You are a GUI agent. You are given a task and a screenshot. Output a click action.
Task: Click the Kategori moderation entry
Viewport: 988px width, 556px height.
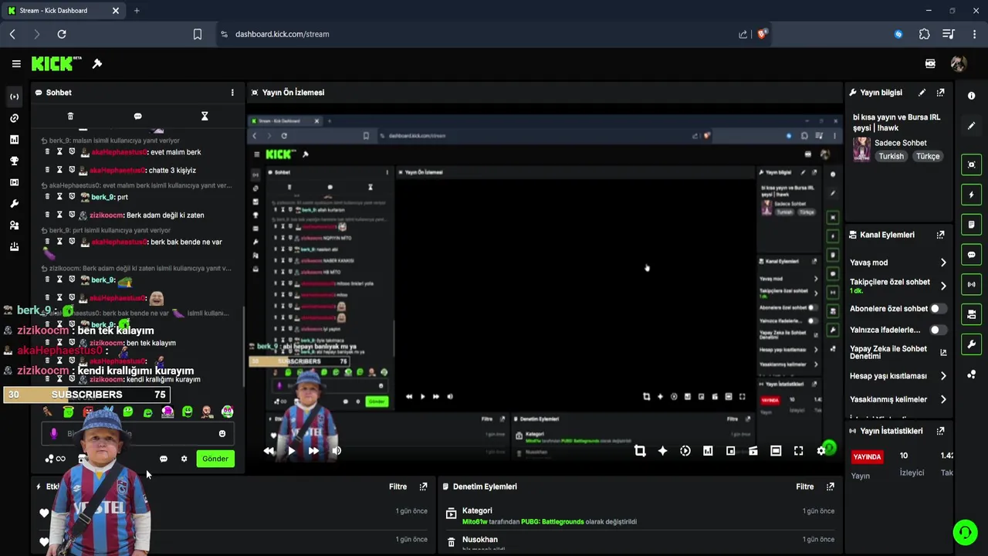point(641,516)
